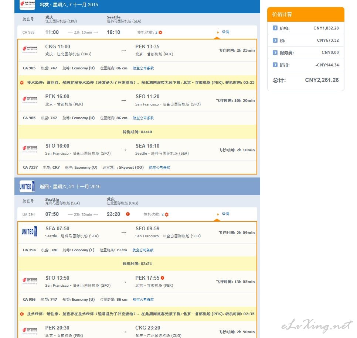Click Air China logo on PEK 16:00 segment
Screen dimensions: 357x338
30,99
